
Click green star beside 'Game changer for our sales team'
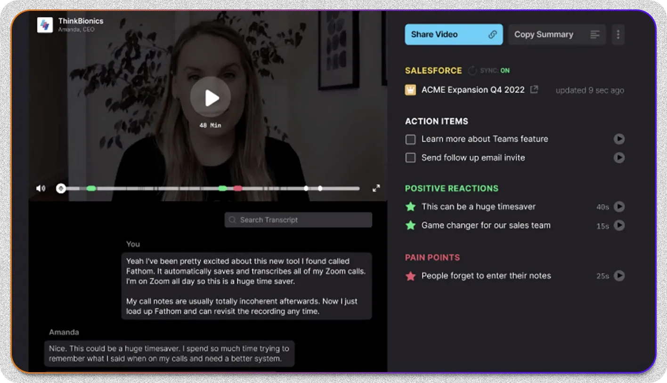pos(411,225)
